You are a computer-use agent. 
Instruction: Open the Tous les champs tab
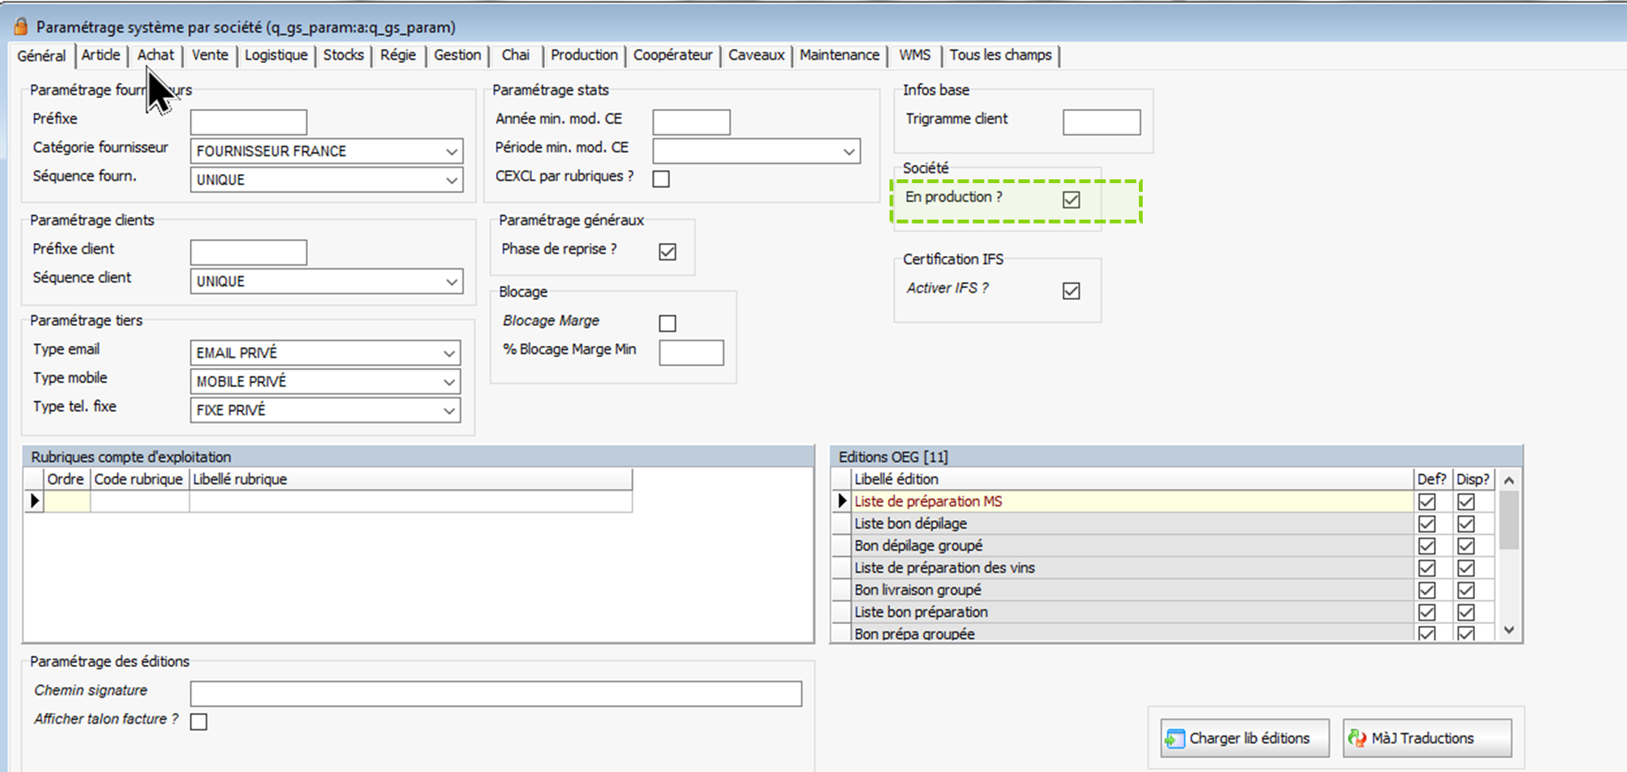pos(1000,55)
